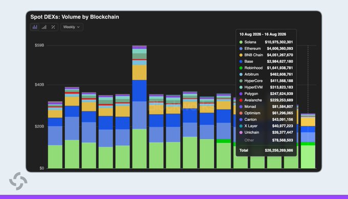348x199 pixels.
Task: Switch to the grouped bar chart icon
Action: [x=44, y=27]
